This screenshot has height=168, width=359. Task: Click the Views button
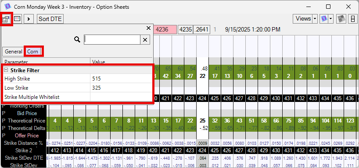point(303,19)
